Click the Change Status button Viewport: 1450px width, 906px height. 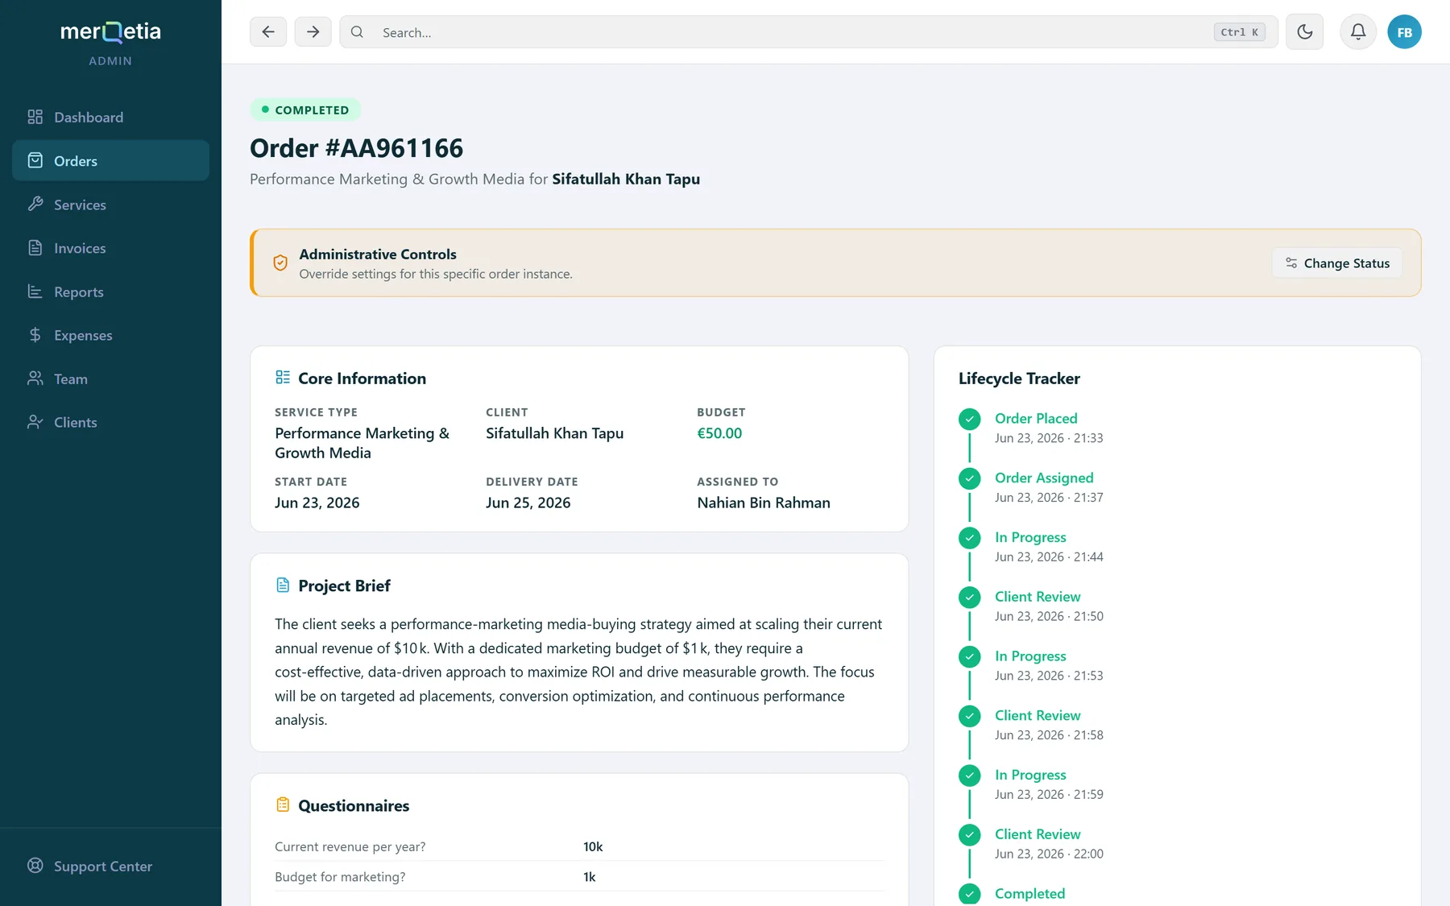(x=1337, y=263)
